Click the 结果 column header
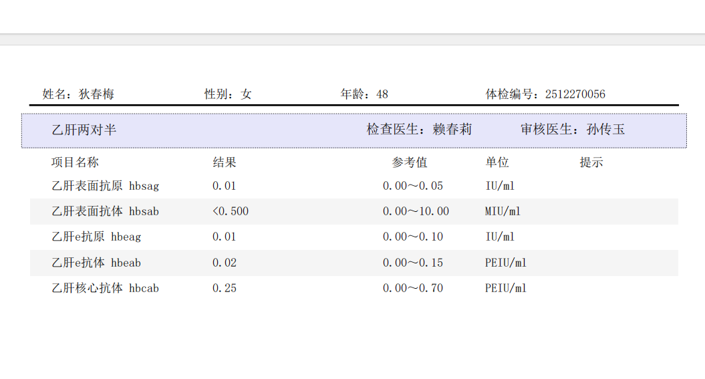This screenshot has width=705, height=379. [225, 162]
